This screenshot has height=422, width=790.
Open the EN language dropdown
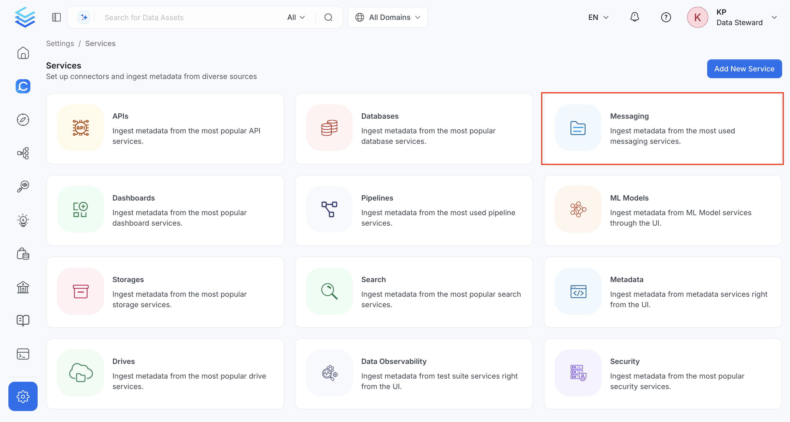point(598,17)
